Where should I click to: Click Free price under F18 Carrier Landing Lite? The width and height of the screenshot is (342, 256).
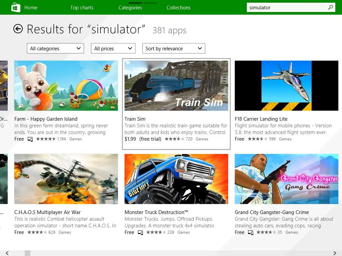click(x=239, y=139)
